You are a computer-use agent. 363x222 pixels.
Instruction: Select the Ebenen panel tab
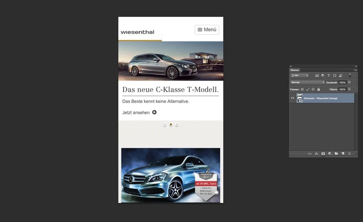tap(295, 70)
